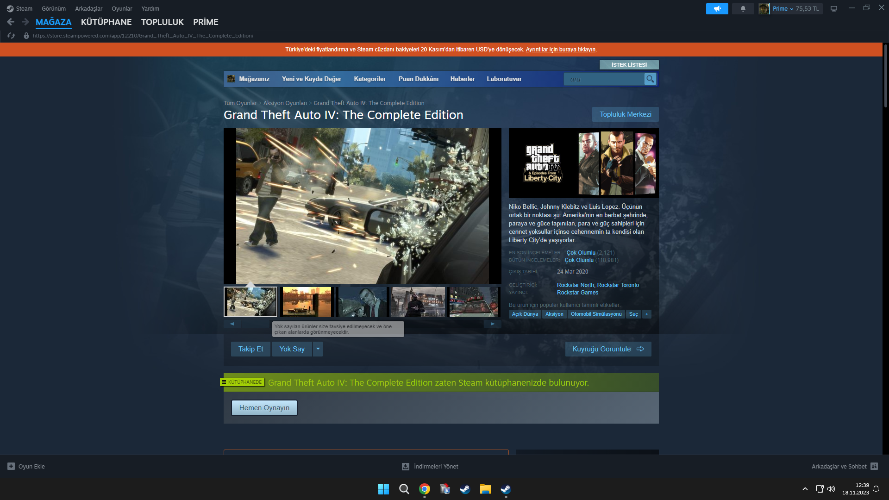
Task: Open the KÜTÜPHANE tab
Action: point(106,22)
